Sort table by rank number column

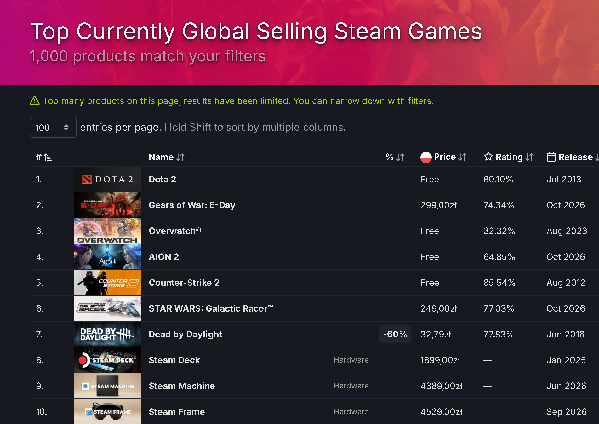(x=44, y=157)
